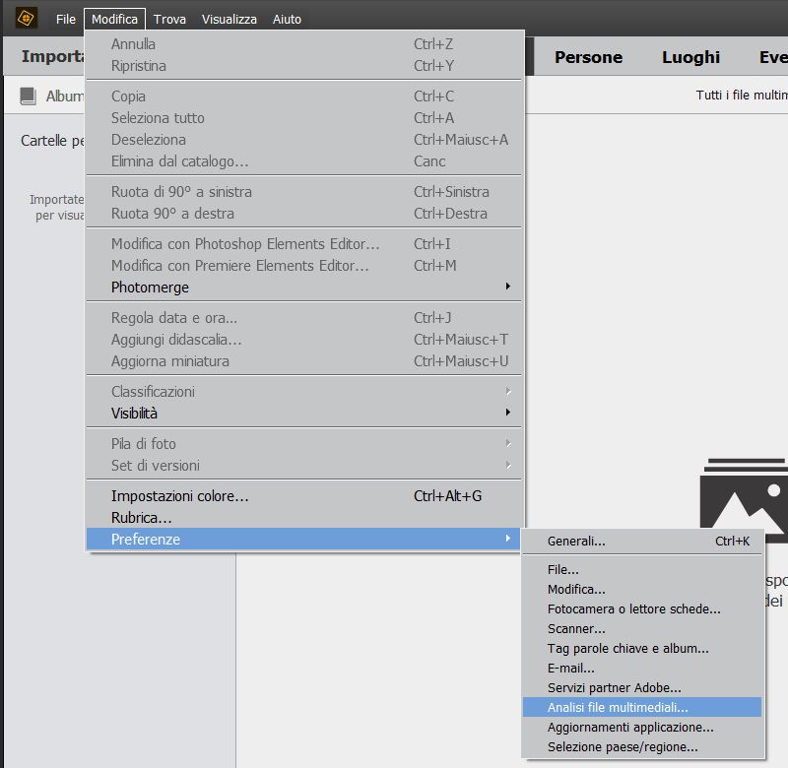Click the Elements Organizer app logo icon

[x=26, y=18]
